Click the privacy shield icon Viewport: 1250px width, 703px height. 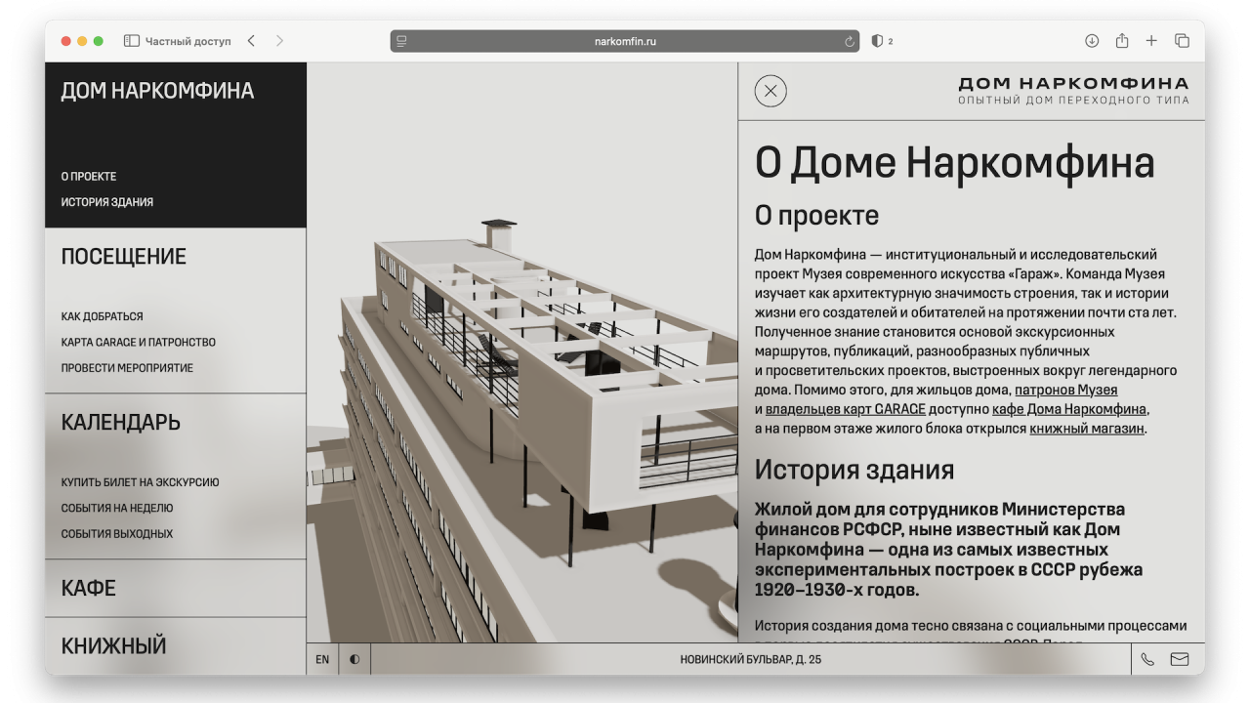[x=877, y=41]
